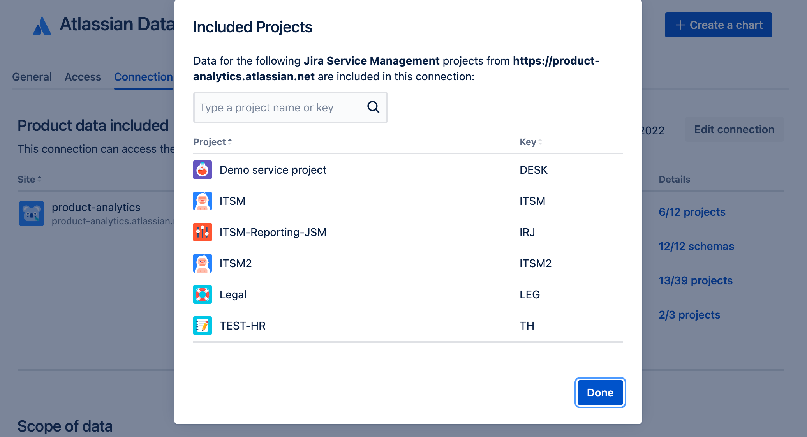807x437 pixels.
Task: Switch to the General tab
Action: [32, 77]
